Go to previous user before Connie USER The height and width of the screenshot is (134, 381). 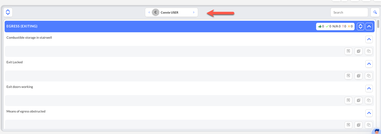pyautogui.click(x=149, y=12)
